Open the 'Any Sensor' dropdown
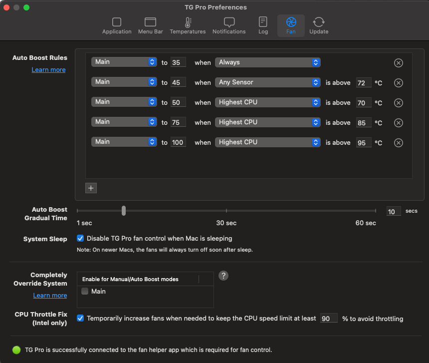The height and width of the screenshot is (363, 429). 268,82
